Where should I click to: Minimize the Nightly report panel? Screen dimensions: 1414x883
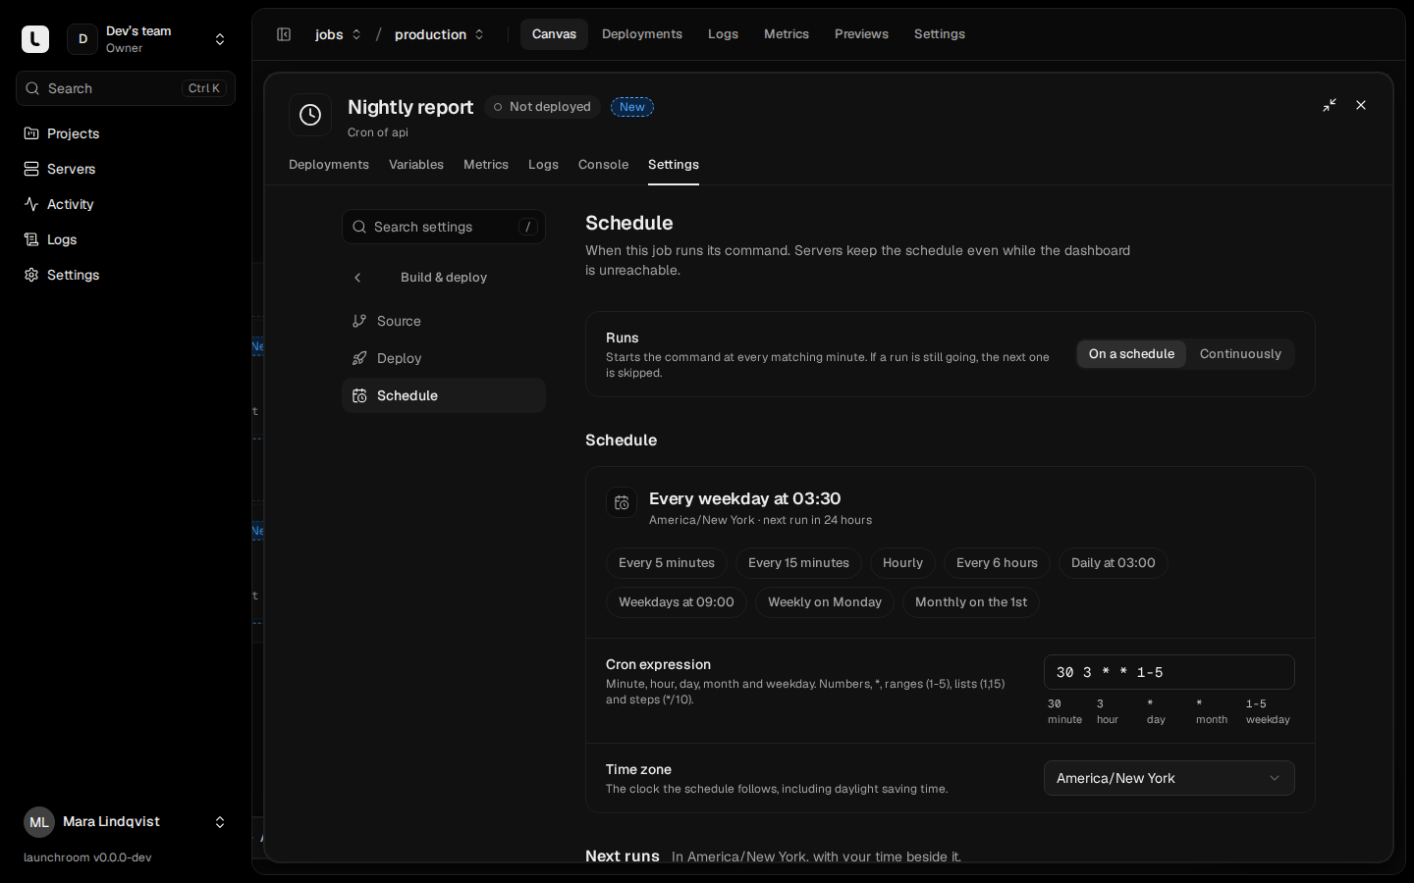point(1330,105)
